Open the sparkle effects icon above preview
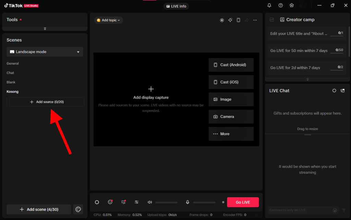This screenshot has height=220, width=351. (x=230, y=20)
